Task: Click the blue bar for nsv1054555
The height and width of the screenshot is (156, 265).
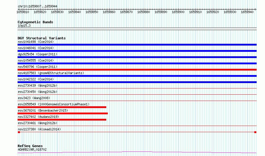Action: coord(137,63)
